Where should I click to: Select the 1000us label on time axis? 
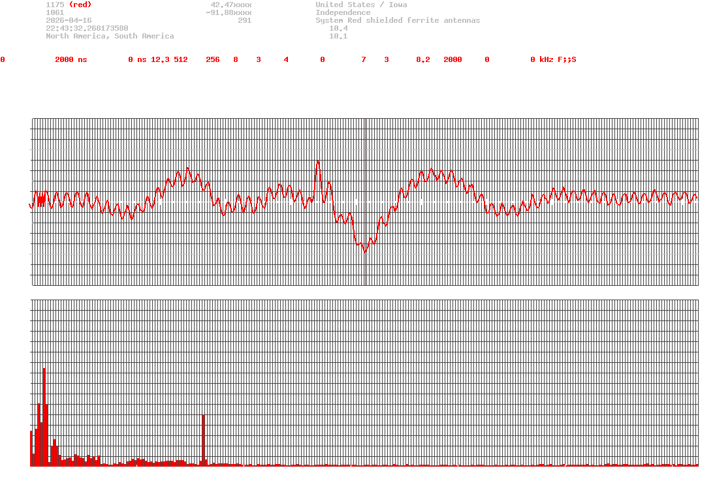[x=693, y=294]
